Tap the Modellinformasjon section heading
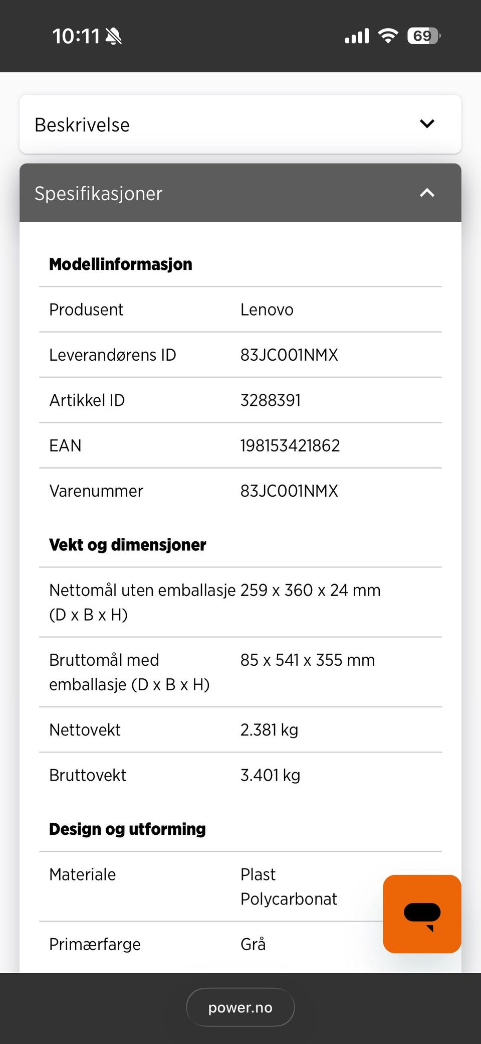The image size is (481, 1044). pyautogui.click(x=121, y=264)
